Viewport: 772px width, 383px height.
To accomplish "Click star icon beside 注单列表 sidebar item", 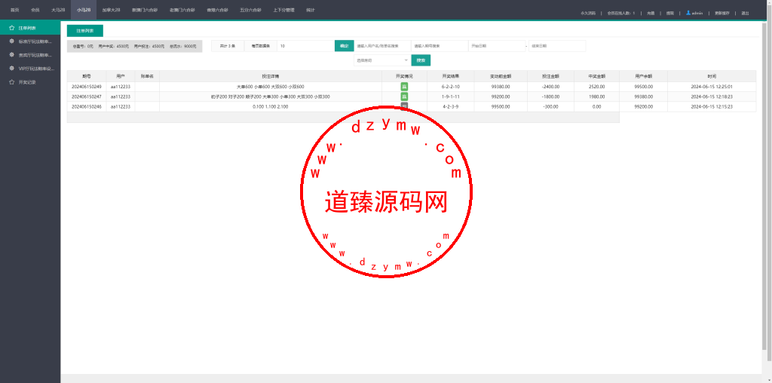I will 12,28.
